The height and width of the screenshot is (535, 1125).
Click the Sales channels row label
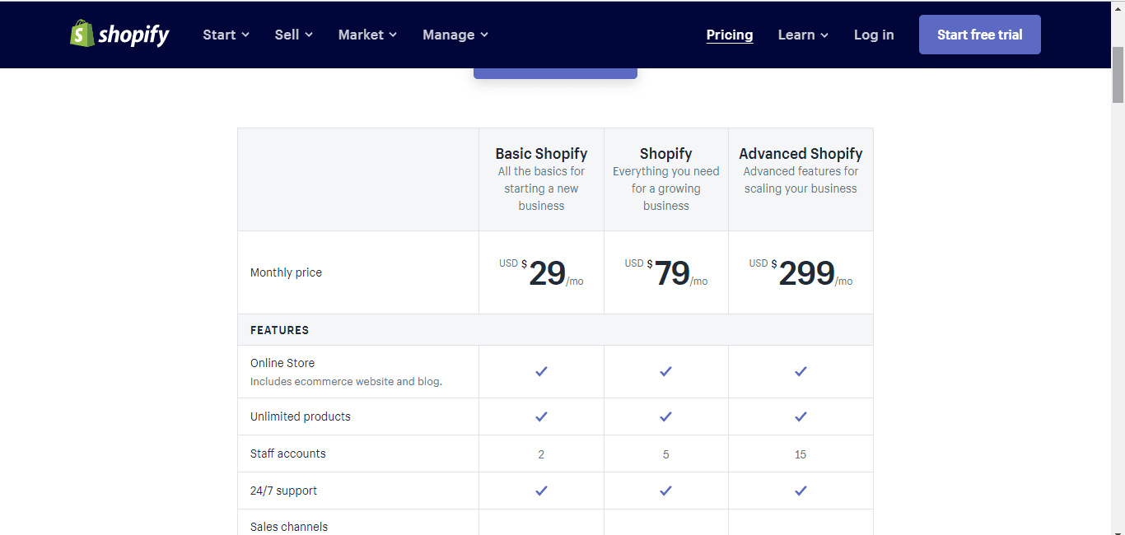[289, 527]
